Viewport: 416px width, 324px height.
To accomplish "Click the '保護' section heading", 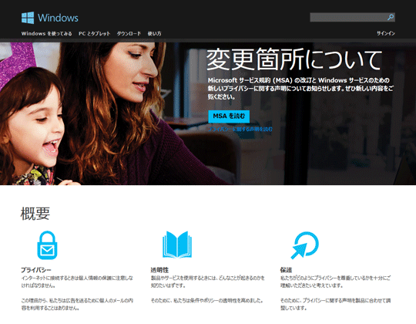I will (287, 270).
